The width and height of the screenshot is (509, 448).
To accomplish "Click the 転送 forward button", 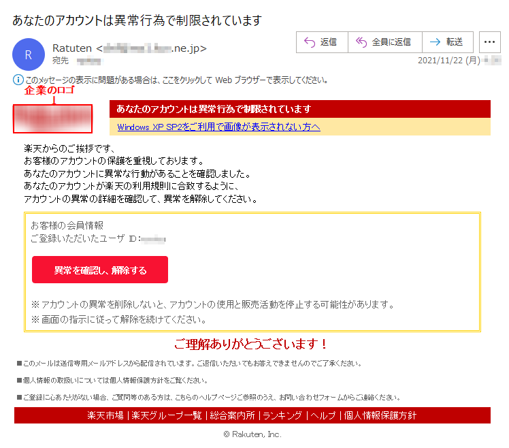I will pos(448,42).
